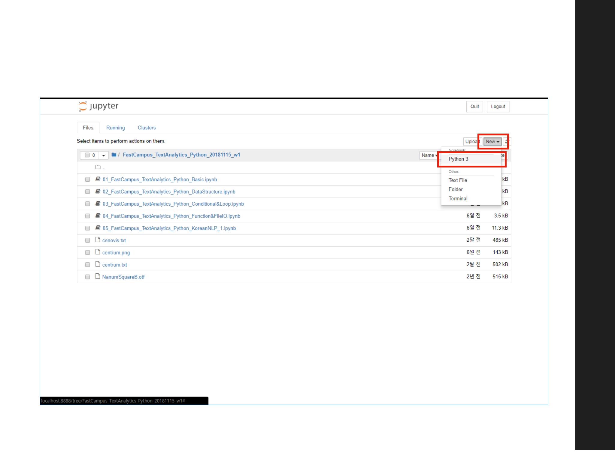The height and width of the screenshot is (461, 615).
Task: Click notebook icon beside 05 KoreanNLP_1 file
Action: click(x=98, y=228)
